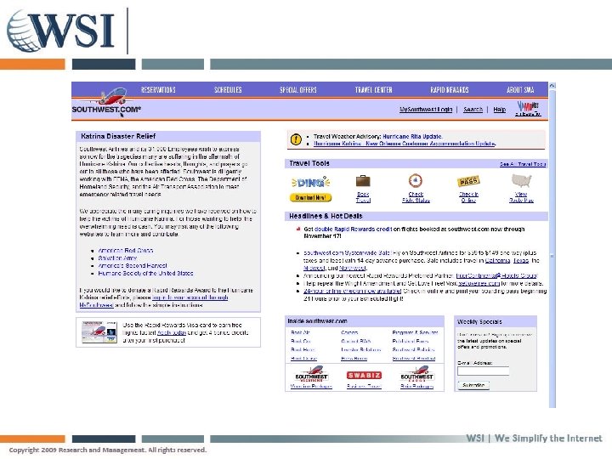Click login to your account through link
This screenshot has width=612, height=459.
[190, 297]
